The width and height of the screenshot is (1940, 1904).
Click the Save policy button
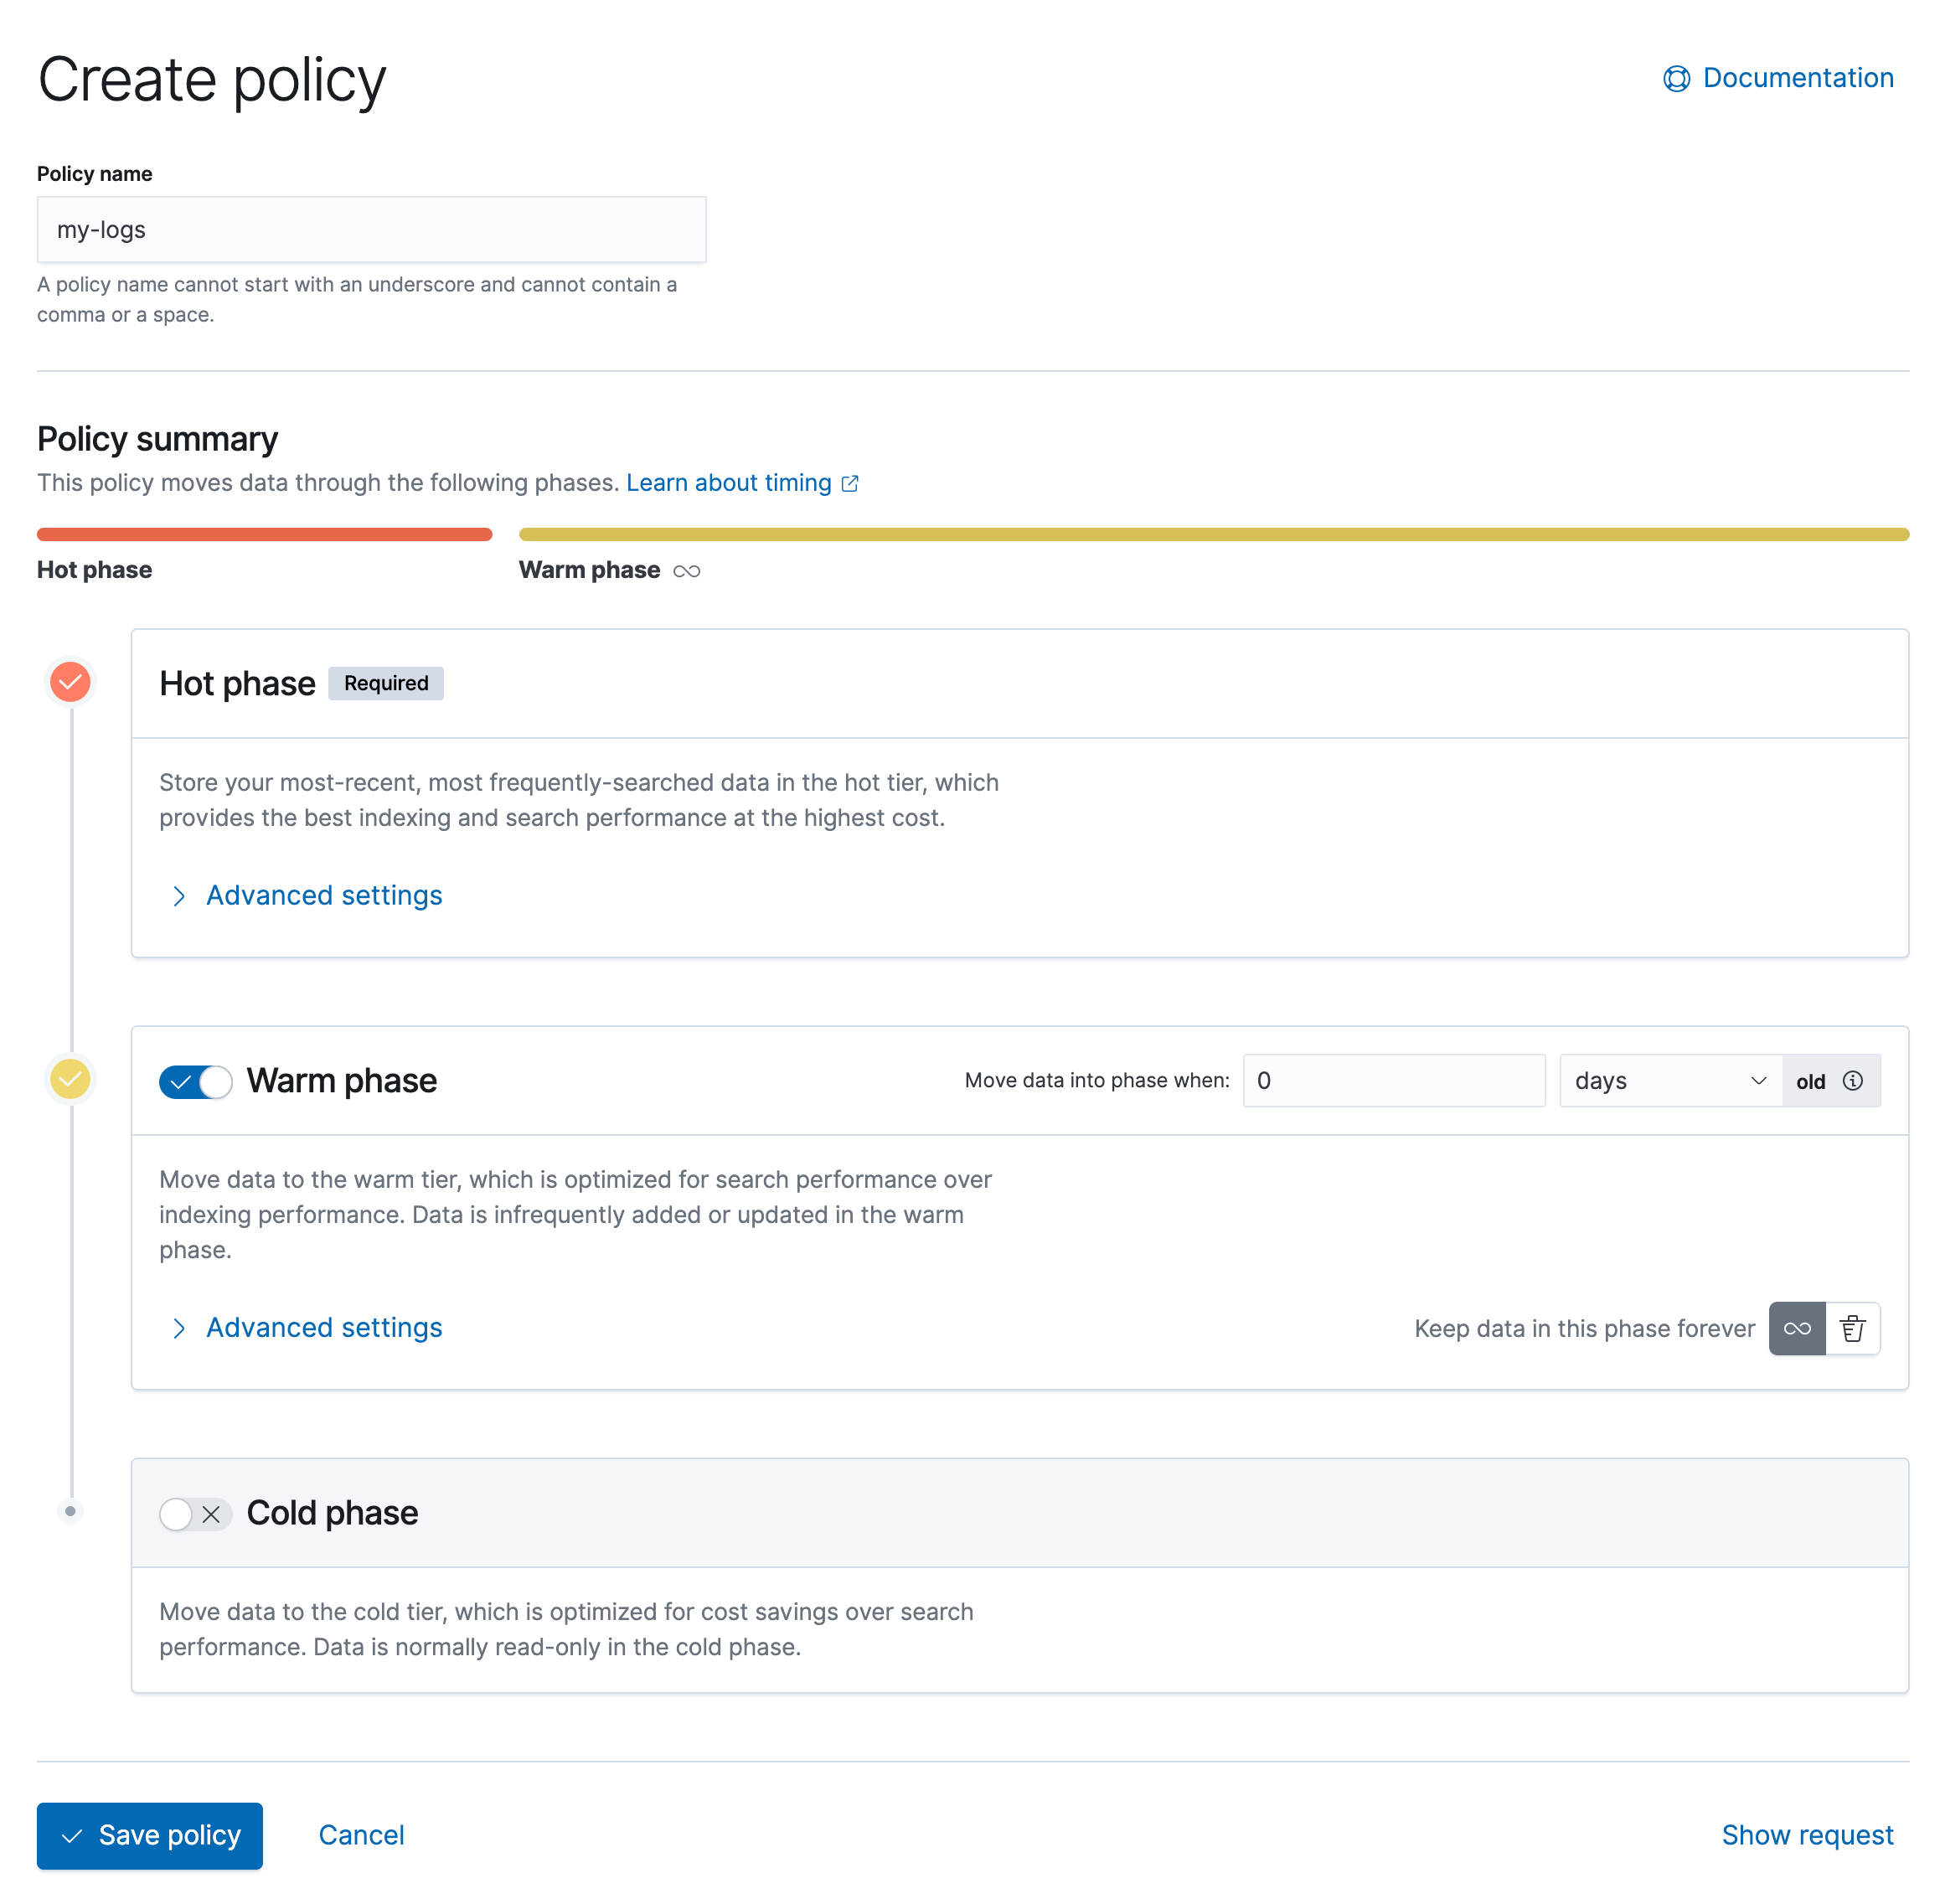pos(149,1835)
